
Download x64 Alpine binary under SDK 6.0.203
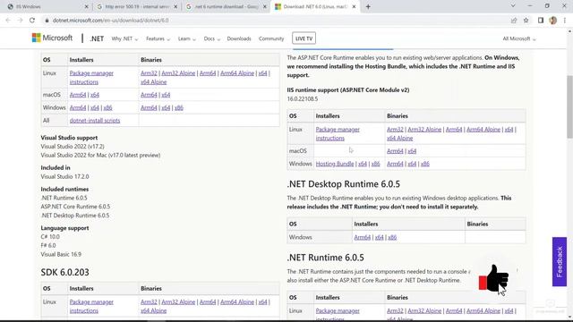pyautogui.click(x=153, y=310)
